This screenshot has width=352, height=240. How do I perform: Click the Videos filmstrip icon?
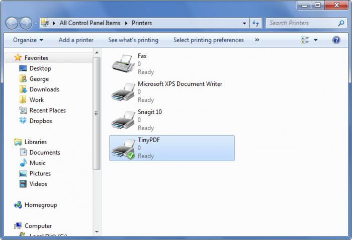(x=23, y=184)
